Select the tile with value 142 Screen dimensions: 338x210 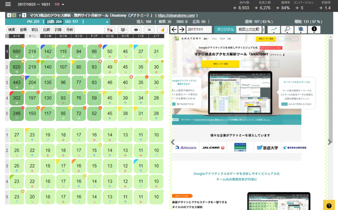point(48,52)
